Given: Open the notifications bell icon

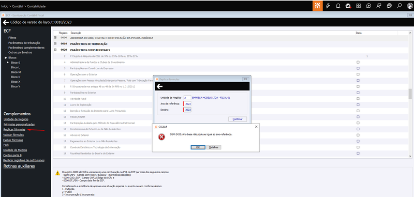Looking at the screenshot, I should [338, 6].
